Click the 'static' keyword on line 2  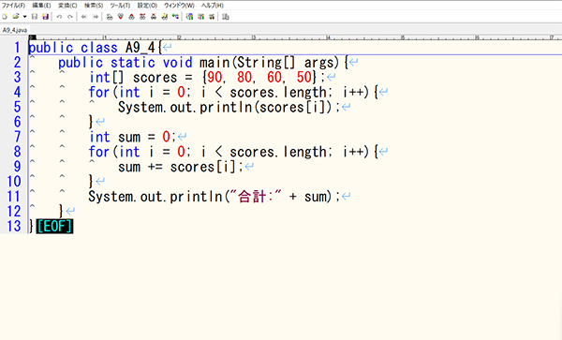(x=133, y=63)
